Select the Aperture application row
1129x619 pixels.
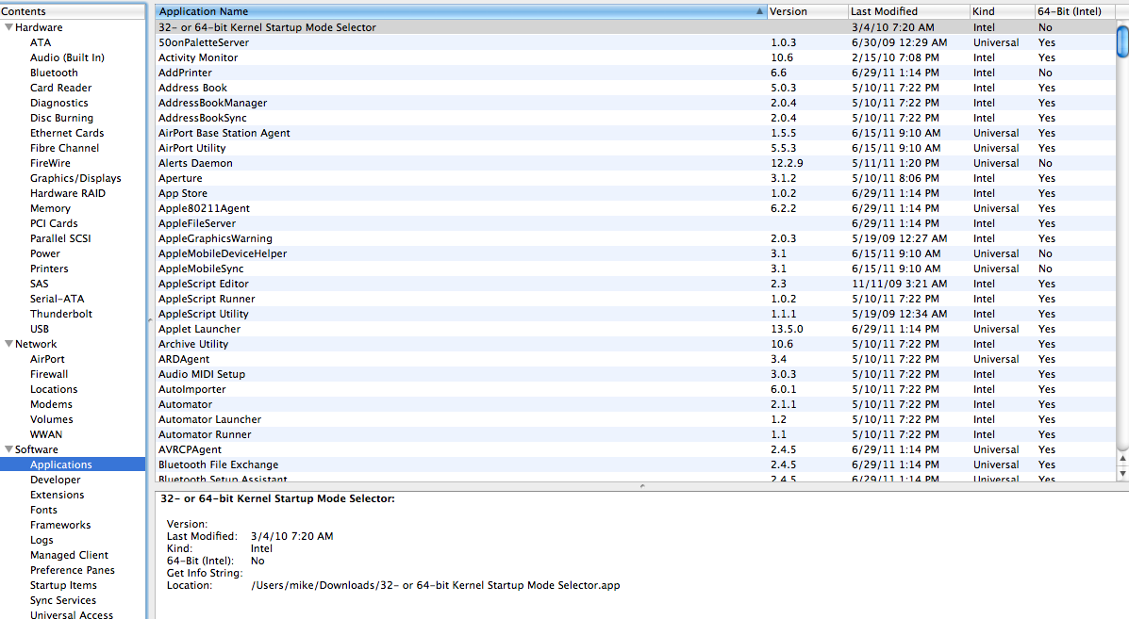tap(635, 178)
